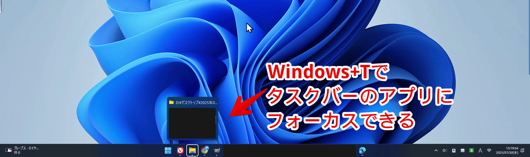
Task: Click the blue download arrow tray icon
Action: coord(454,150)
